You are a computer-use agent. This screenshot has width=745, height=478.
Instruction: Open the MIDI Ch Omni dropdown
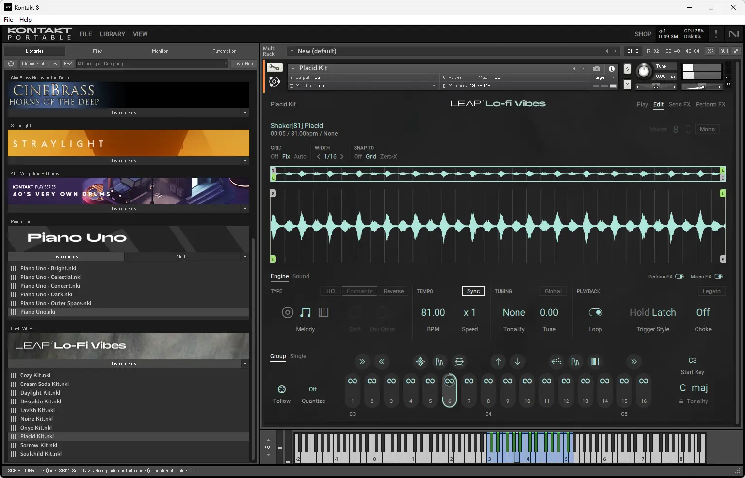[x=365, y=85]
